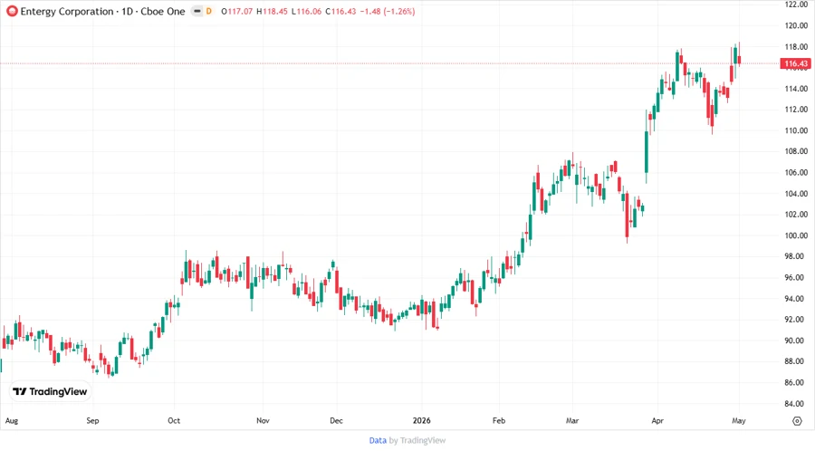The image size is (815, 451).
Task: Click the 114.00 price axis label
Action: coord(796,89)
